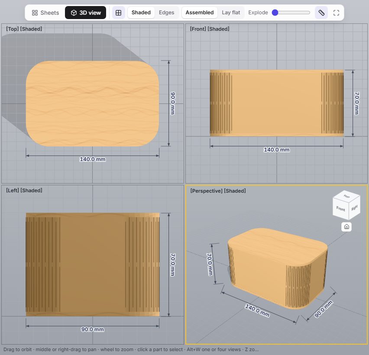Click the home view reset icon
Viewport: 369px width, 355px height.
(x=346, y=227)
